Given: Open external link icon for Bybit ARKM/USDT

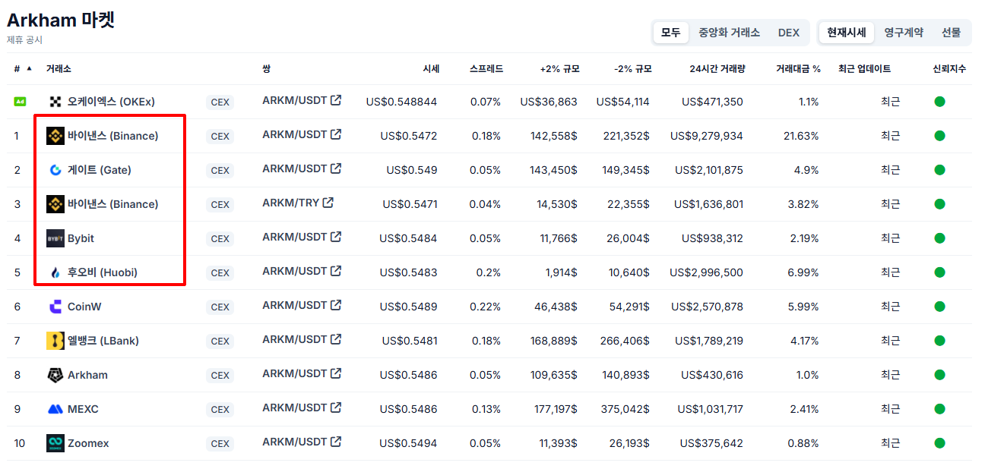Looking at the screenshot, I should pos(336,237).
